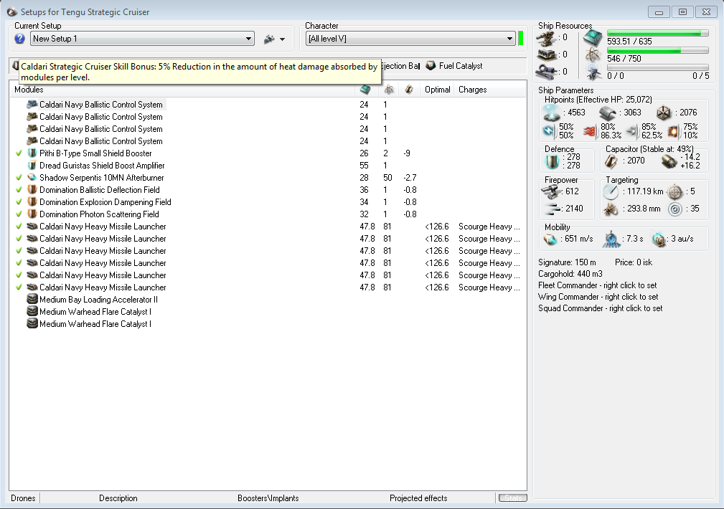Click the blue help question mark icon
This screenshot has height=509, width=724.
tap(19, 39)
